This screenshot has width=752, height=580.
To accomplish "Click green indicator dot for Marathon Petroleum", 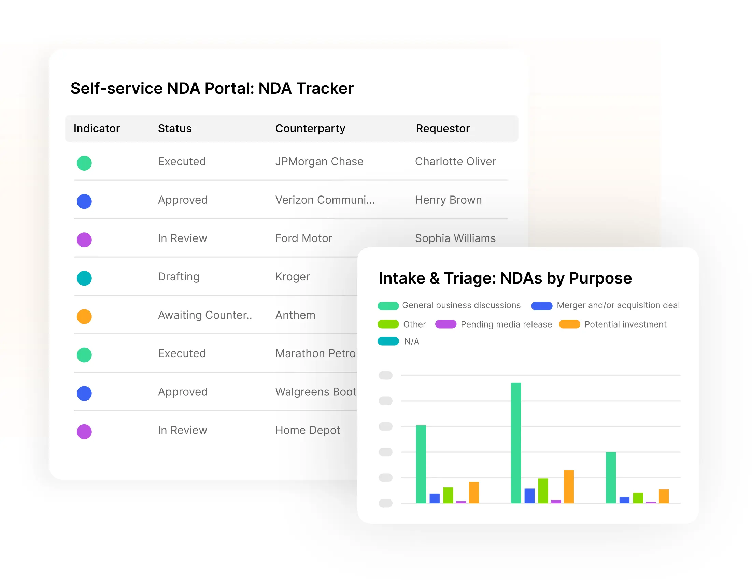I will click(x=84, y=355).
